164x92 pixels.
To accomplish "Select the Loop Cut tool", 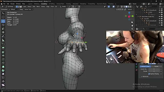I will [x=3, y=60].
